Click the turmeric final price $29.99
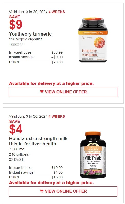The width and height of the screenshot is (125, 204). point(57,62)
